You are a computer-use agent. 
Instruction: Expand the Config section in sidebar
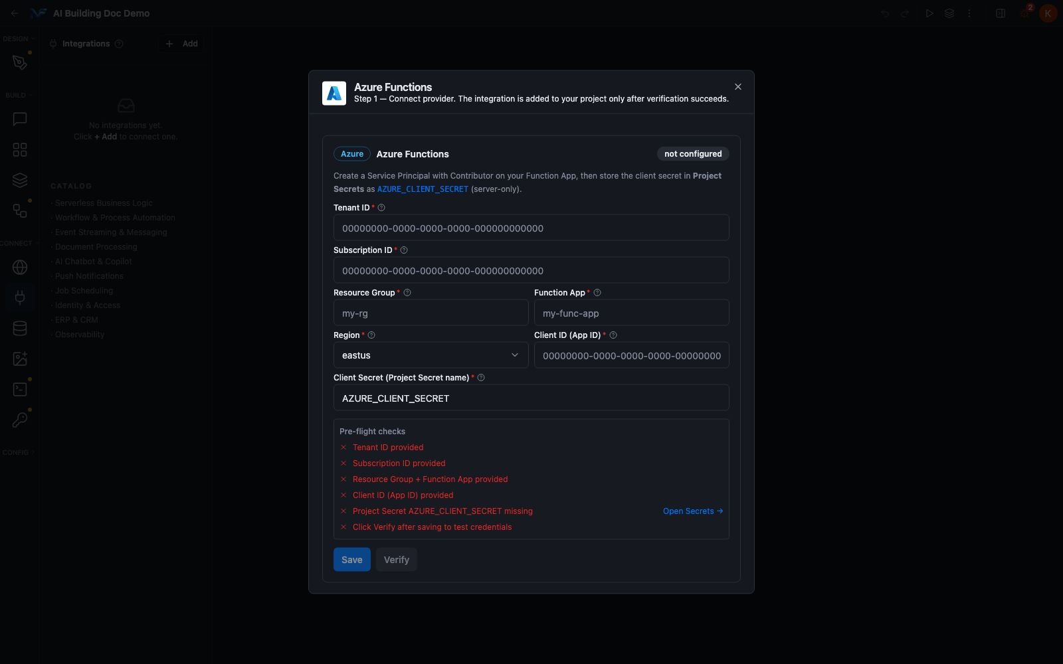pyautogui.click(x=18, y=452)
